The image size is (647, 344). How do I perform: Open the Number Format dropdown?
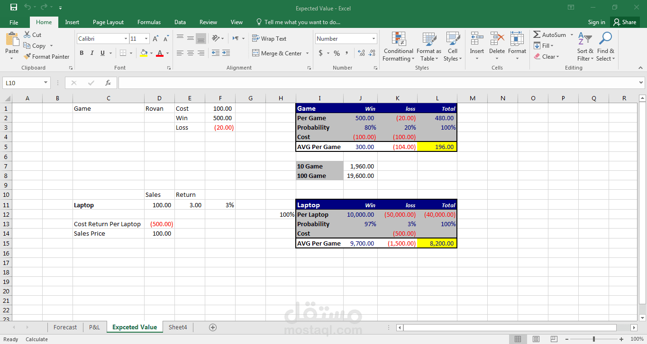click(346, 38)
